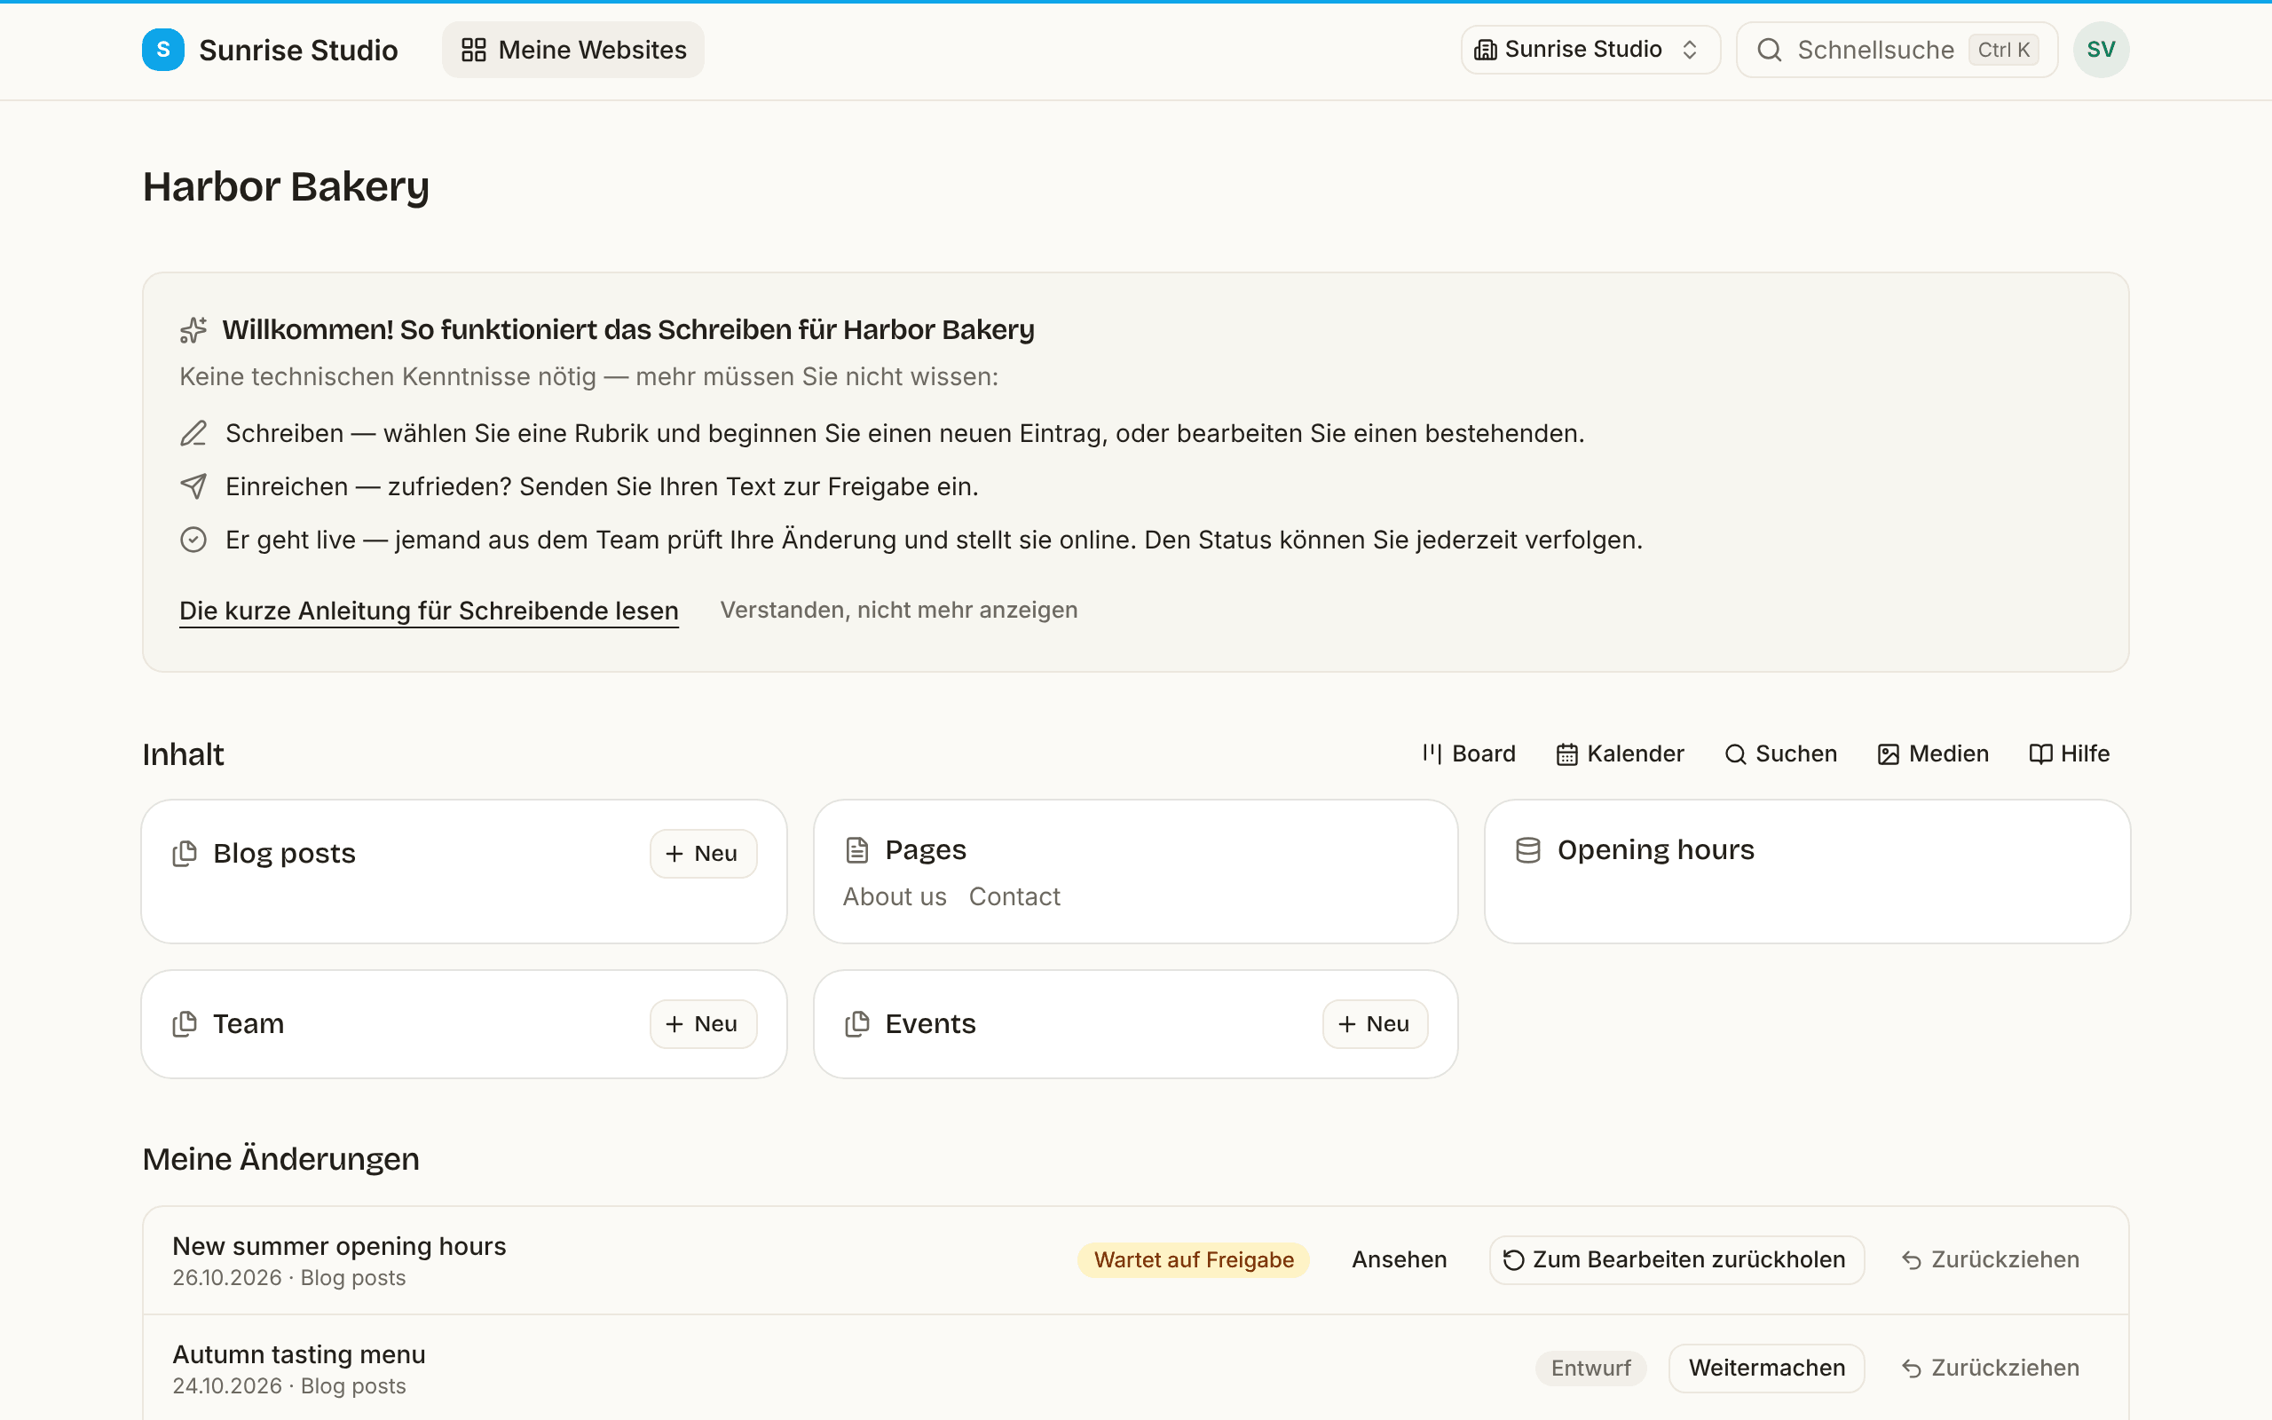Click the Pages document icon
Image resolution: width=2272 pixels, height=1420 pixels.
[x=857, y=850]
